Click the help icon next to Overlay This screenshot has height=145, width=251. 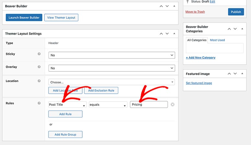point(39,67)
